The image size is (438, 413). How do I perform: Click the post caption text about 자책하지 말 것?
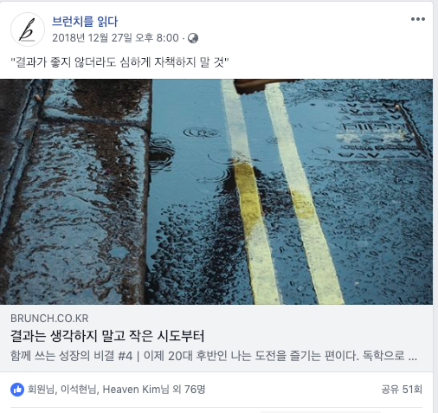point(119,62)
